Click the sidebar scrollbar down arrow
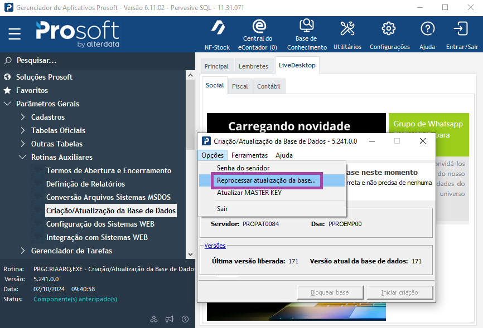 pos(190,254)
